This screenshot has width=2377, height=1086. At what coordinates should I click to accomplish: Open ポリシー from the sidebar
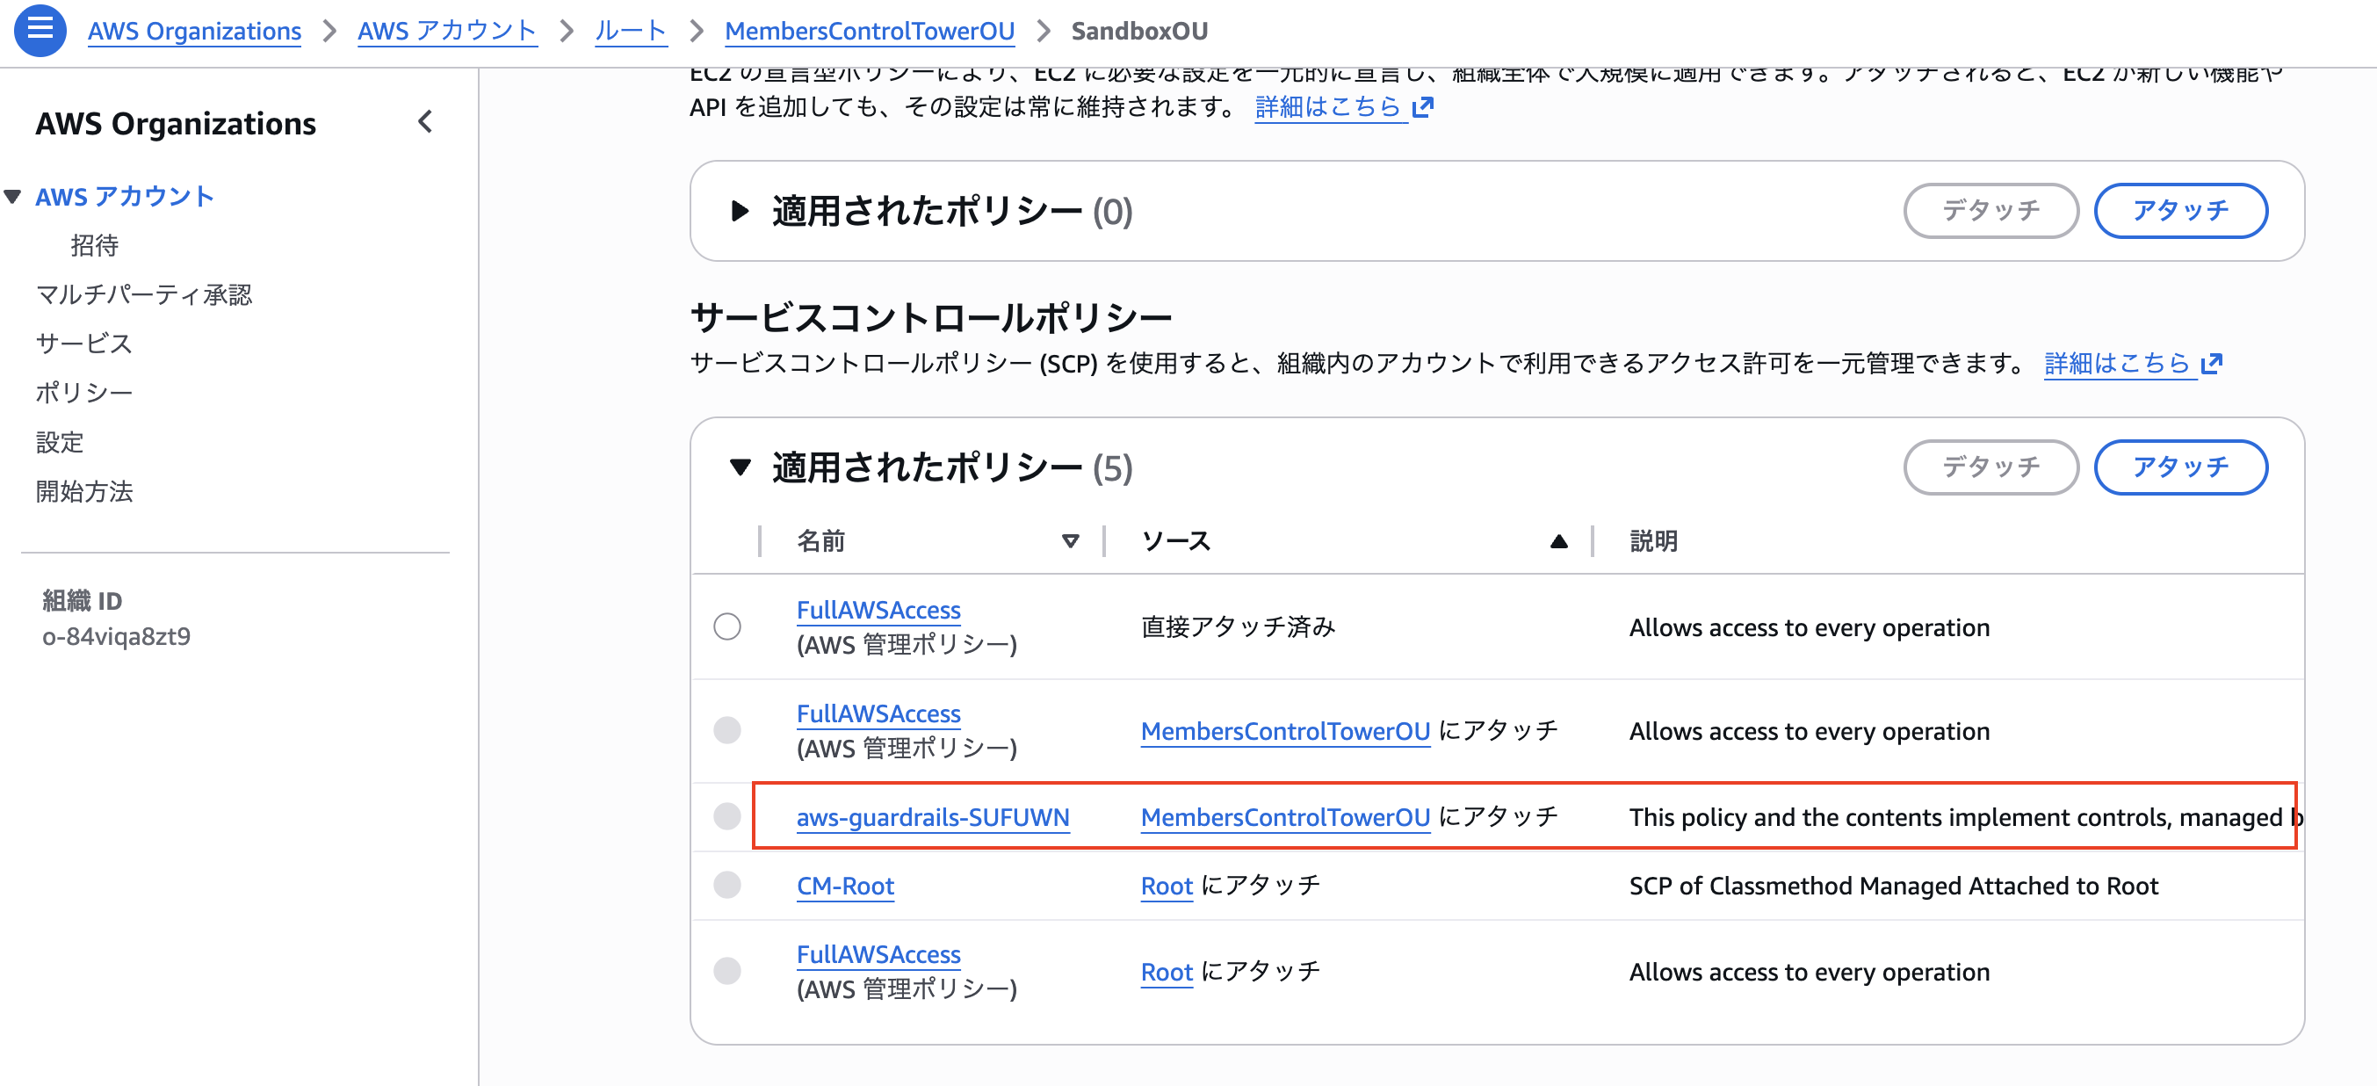pos(83,392)
